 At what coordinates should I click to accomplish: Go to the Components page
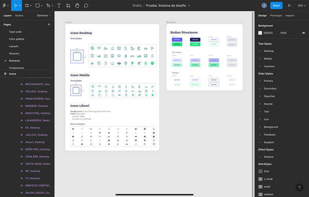[16, 68]
